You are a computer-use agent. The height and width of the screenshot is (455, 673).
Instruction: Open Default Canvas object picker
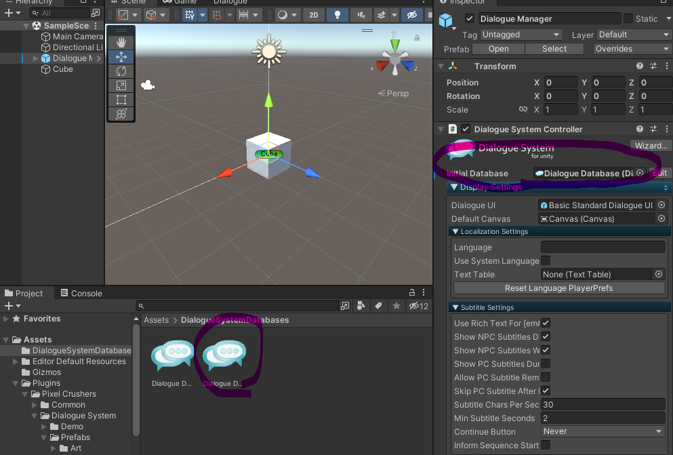click(x=661, y=219)
